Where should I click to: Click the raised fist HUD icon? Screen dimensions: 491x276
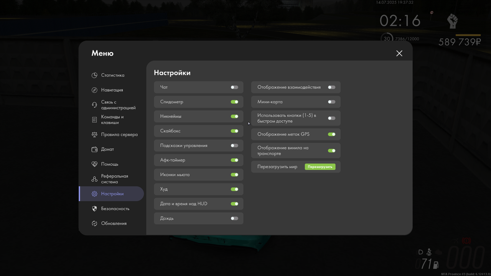click(x=453, y=21)
